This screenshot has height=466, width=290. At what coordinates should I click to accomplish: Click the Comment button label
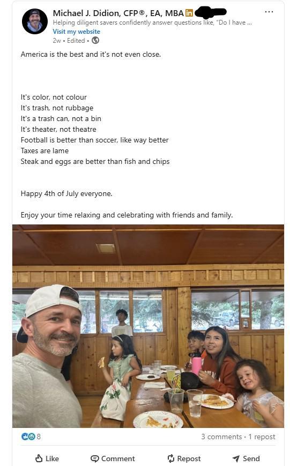[x=118, y=459]
